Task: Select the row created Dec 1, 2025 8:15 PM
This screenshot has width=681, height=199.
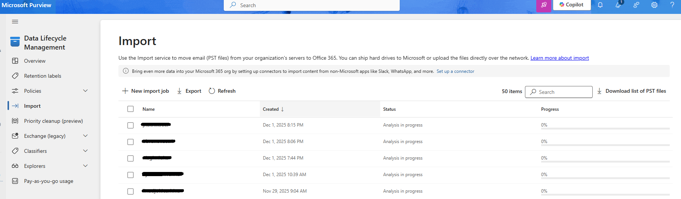Action: [x=130, y=125]
